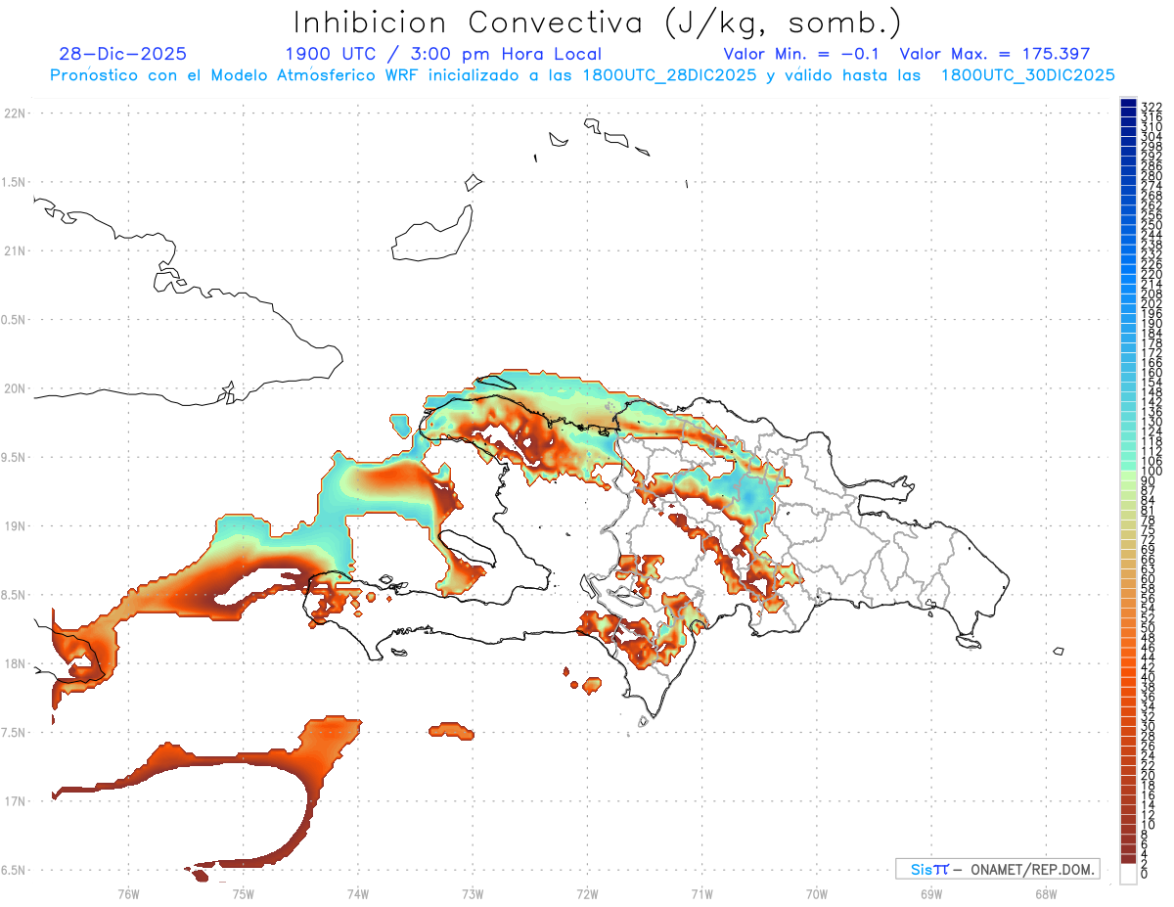
Task: Select the date label '28-Dic-2025'
Action: click(x=123, y=54)
